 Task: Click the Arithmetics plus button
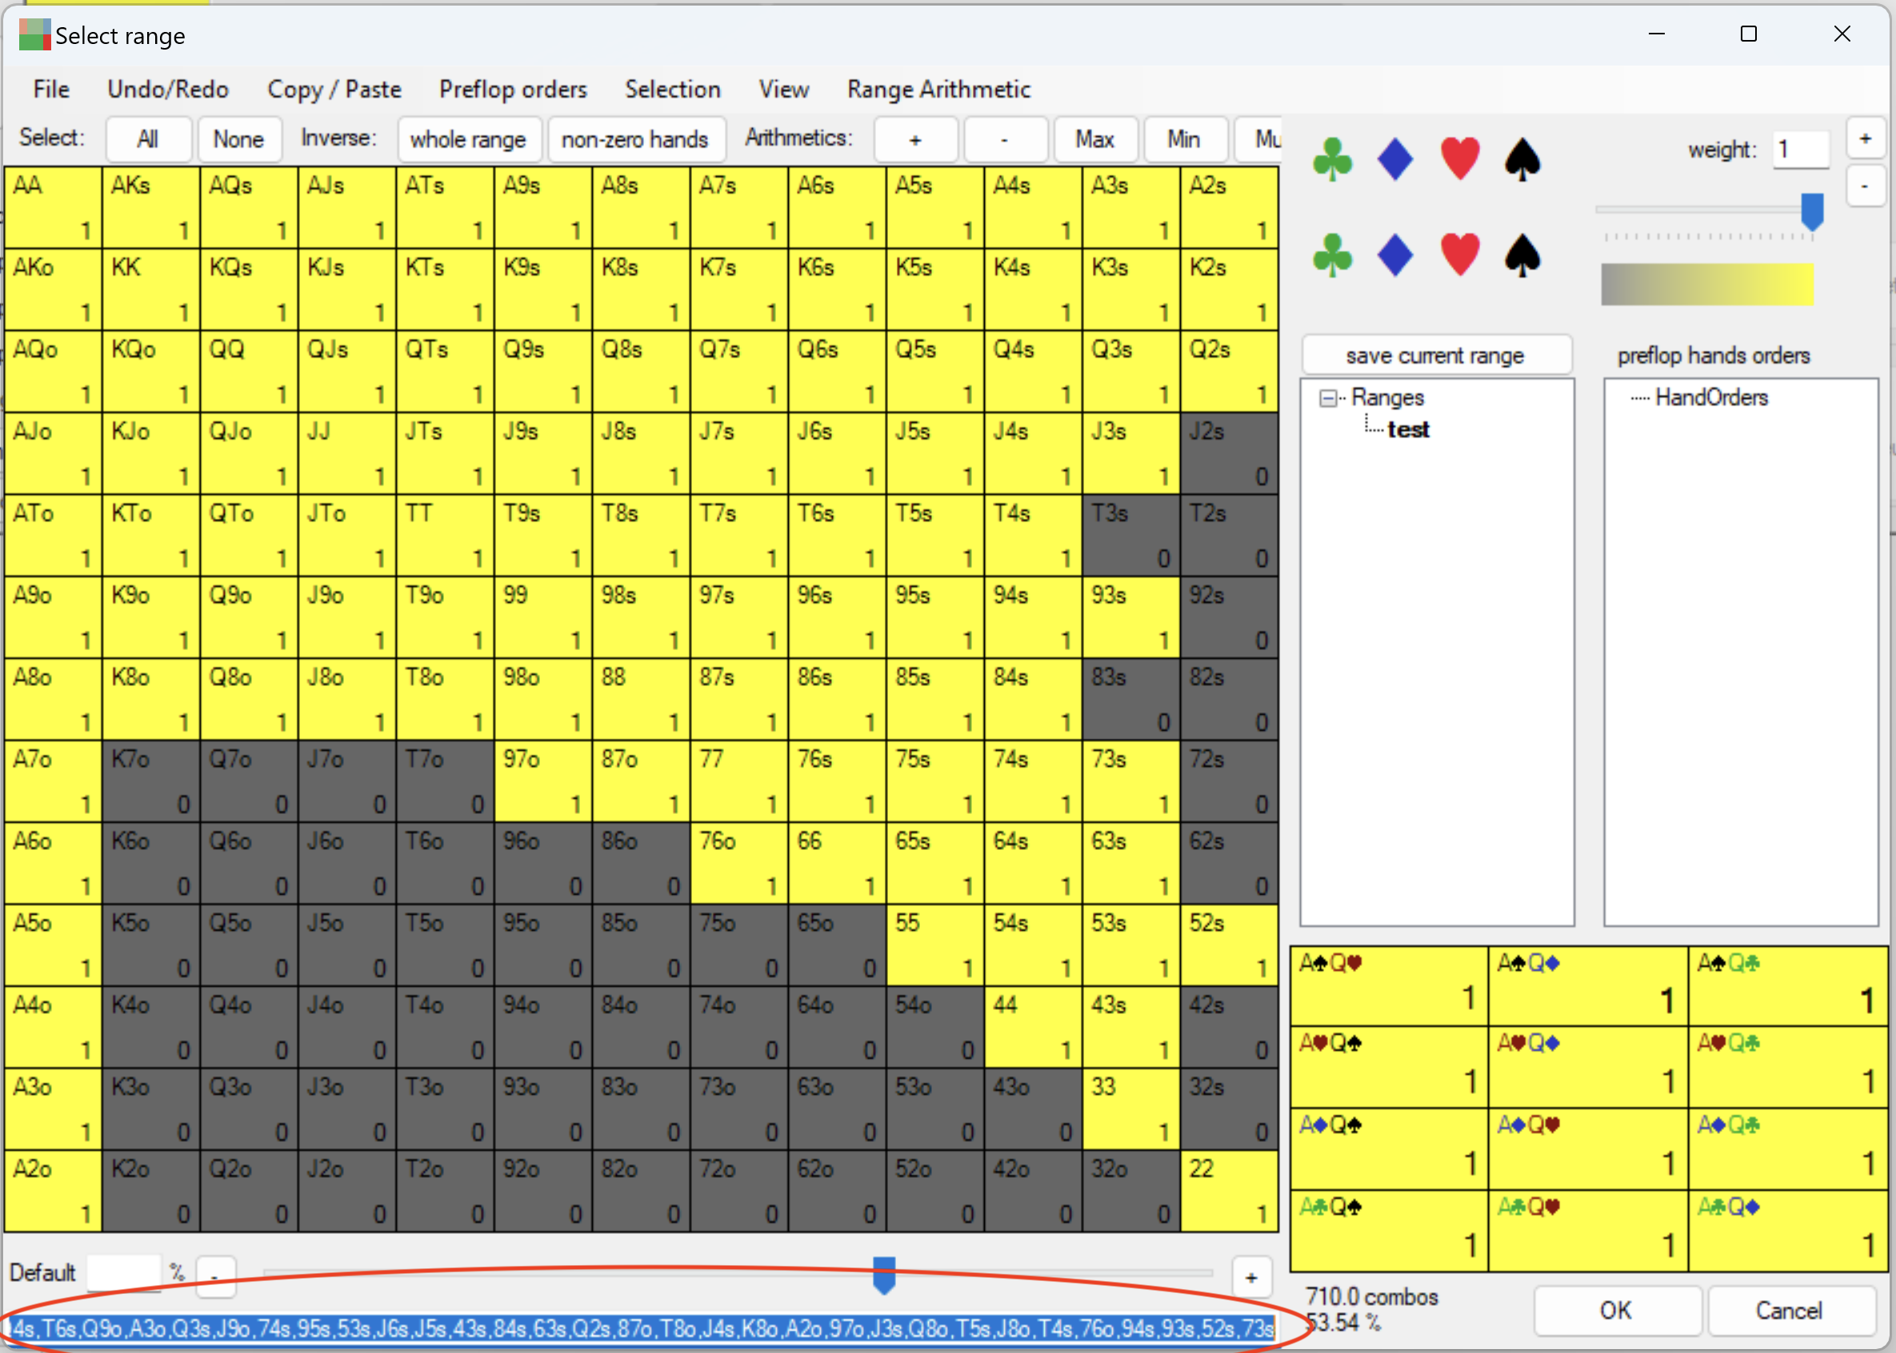point(915,139)
